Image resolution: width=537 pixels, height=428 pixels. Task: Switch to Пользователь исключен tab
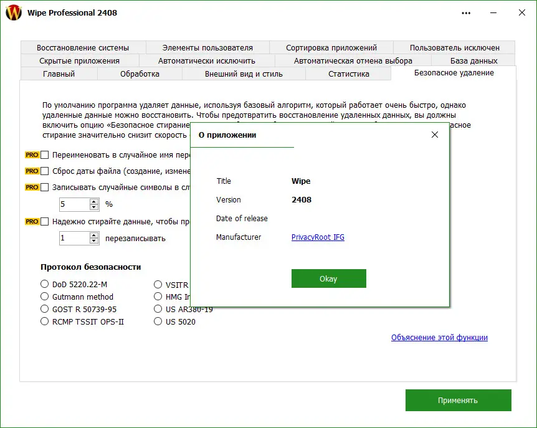point(454,47)
